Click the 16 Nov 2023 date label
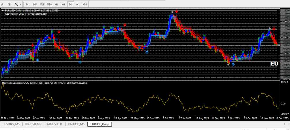Image resolution: width=290 pixels, height=130 pixels. 267,118
